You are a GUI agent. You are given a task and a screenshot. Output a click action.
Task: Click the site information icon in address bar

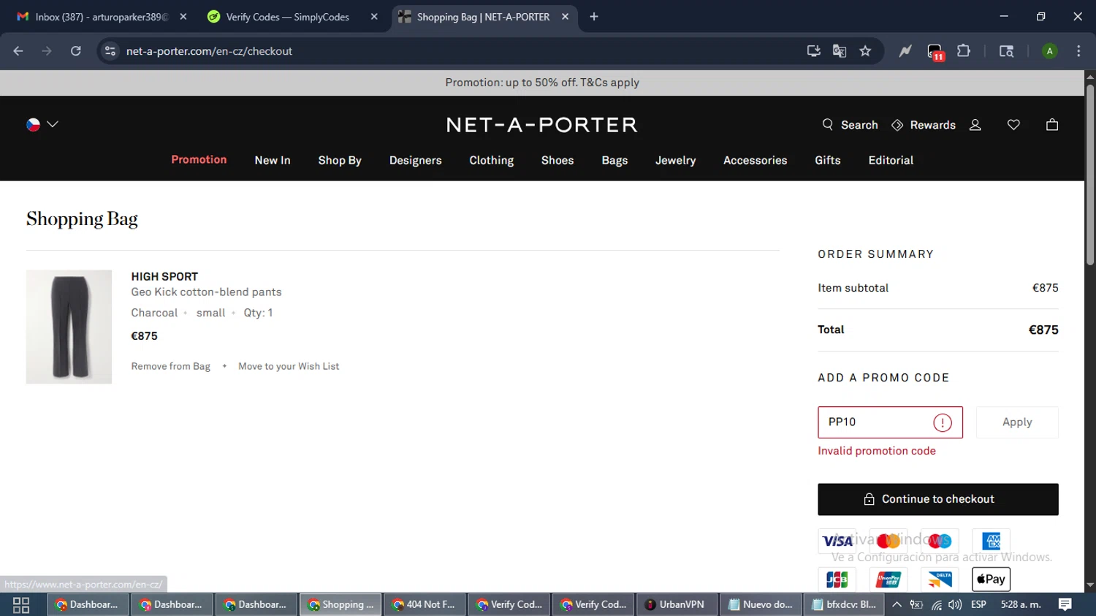click(110, 51)
